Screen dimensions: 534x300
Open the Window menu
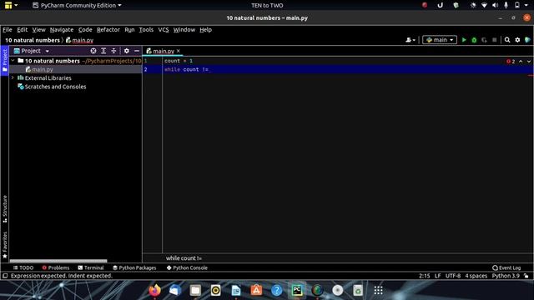pyautogui.click(x=184, y=30)
